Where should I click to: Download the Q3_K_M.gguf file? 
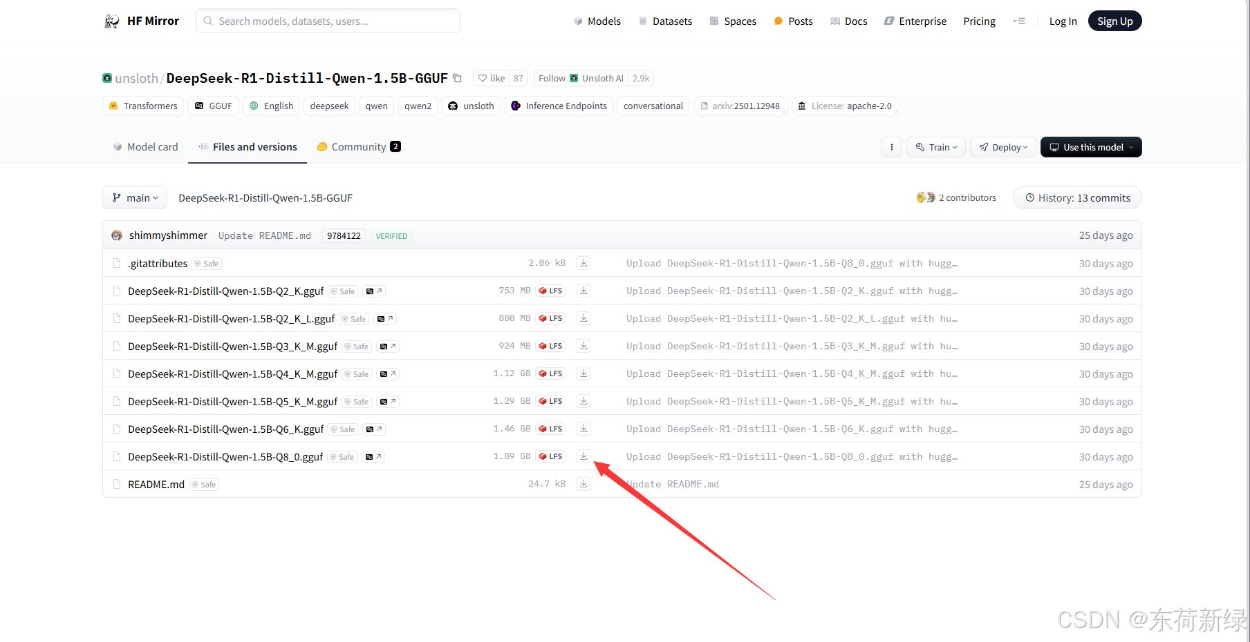tap(584, 346)
